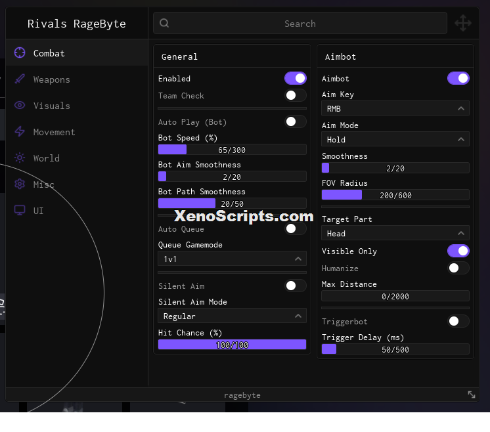Adjust the Bot Path Smoothness slider
Viewport: 490px width, 432px height.
tap(232, 204)
